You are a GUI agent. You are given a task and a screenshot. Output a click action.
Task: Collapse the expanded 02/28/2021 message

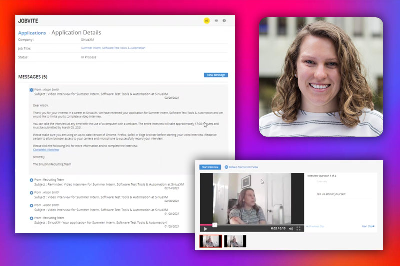point(31,90)
